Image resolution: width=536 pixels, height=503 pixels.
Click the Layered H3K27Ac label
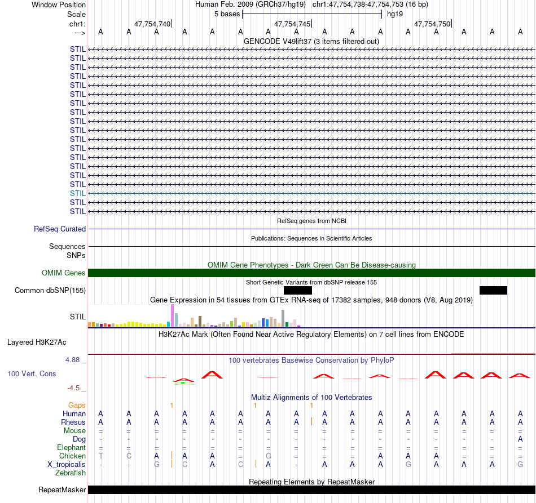(x=37, y=342)
